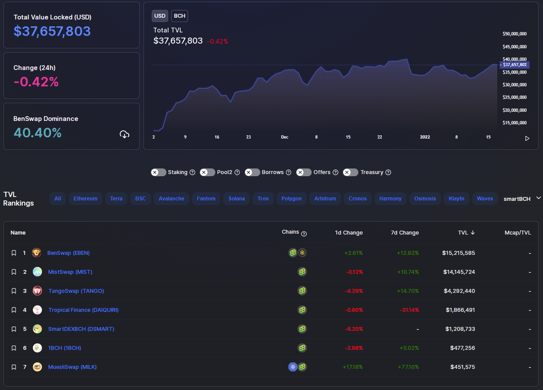Click the Chains column help icon

304,234
